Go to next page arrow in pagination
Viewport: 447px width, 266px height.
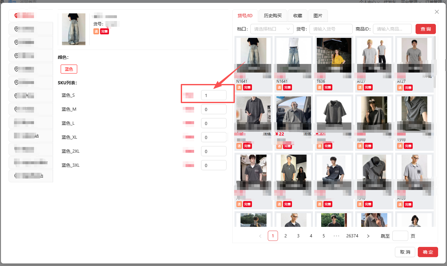pos(368,236)
